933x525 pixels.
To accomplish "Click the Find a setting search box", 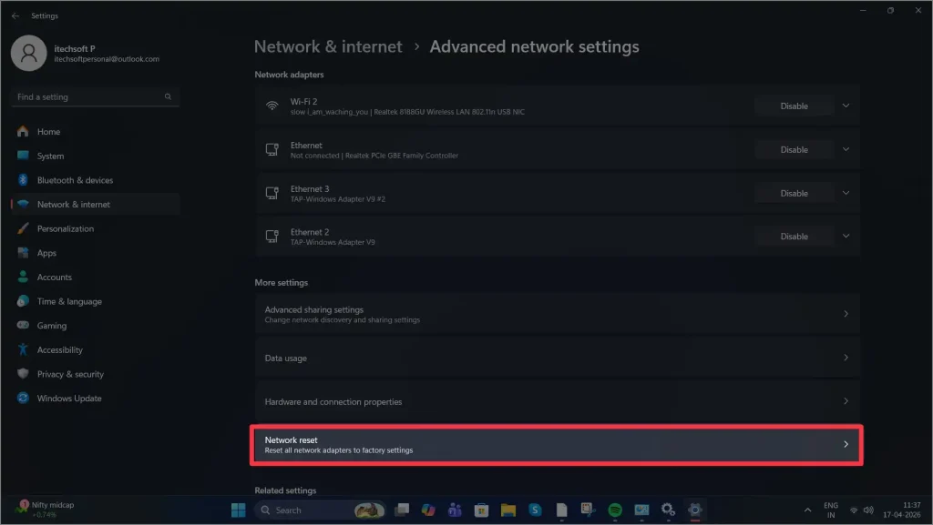I will [x=95, y=96].
